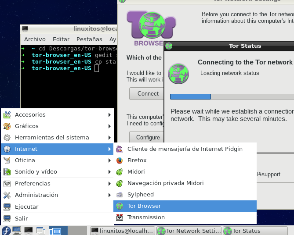Click the Transmission download icon
The height and width of the screenshot is (235, 294).
click(x=120, y=217)
